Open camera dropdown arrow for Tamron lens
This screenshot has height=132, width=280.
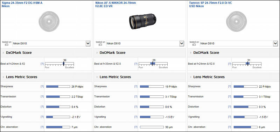point(275,43)
